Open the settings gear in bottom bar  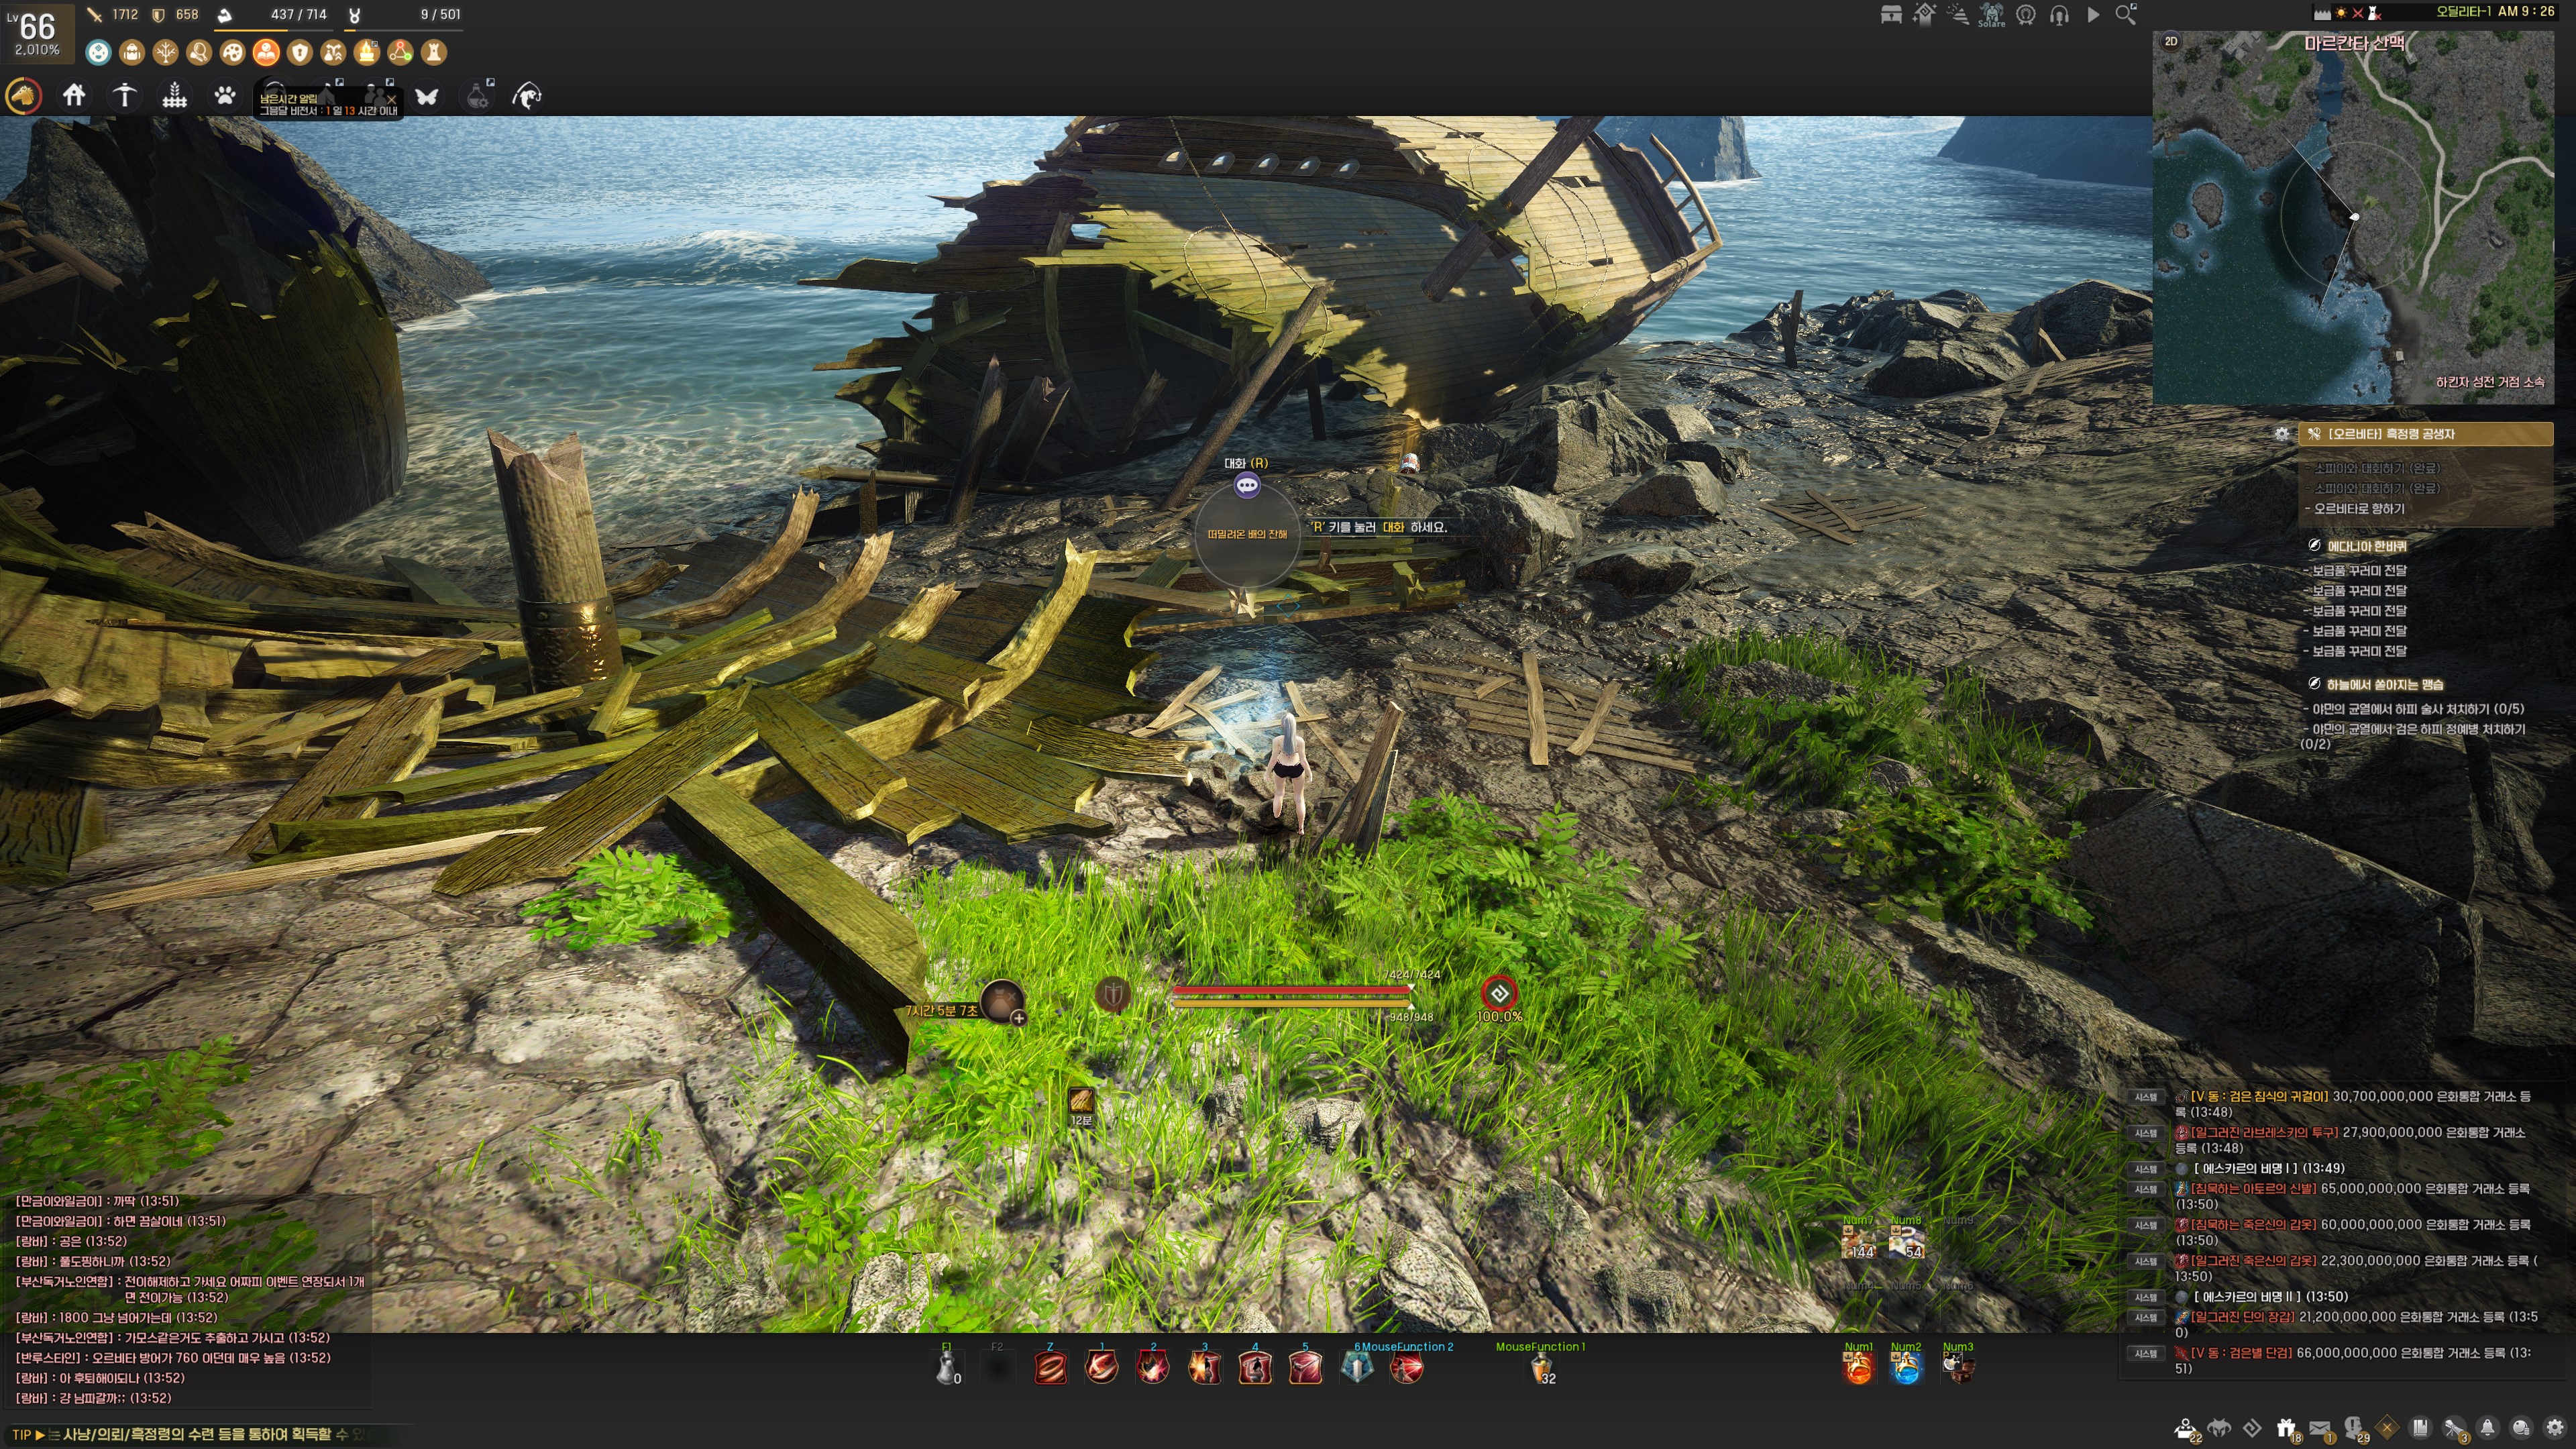pyautogui.click(x=2554, y=1428)
